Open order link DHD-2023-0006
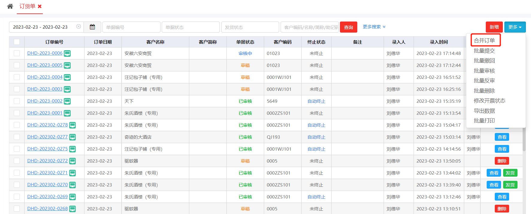Image resolution: width=531 pixels, height=214 pixels. click(x=45, y=53)
